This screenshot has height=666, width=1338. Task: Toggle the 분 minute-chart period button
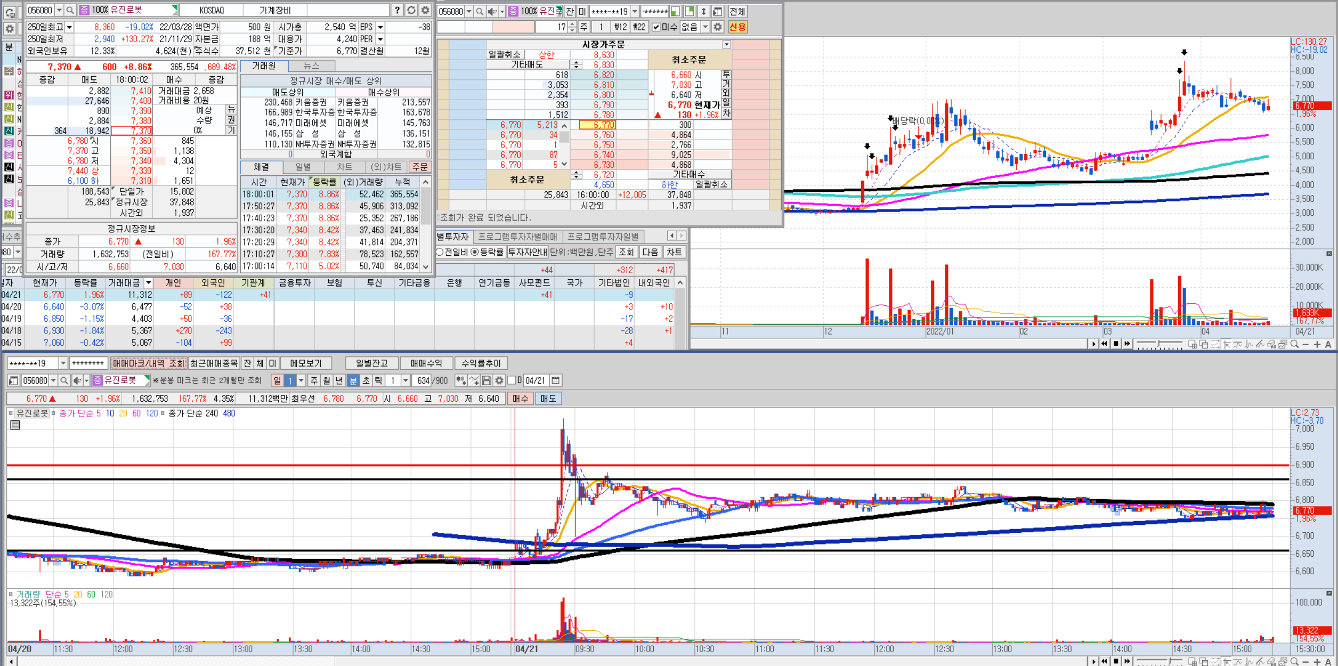(x=353, y=380)
